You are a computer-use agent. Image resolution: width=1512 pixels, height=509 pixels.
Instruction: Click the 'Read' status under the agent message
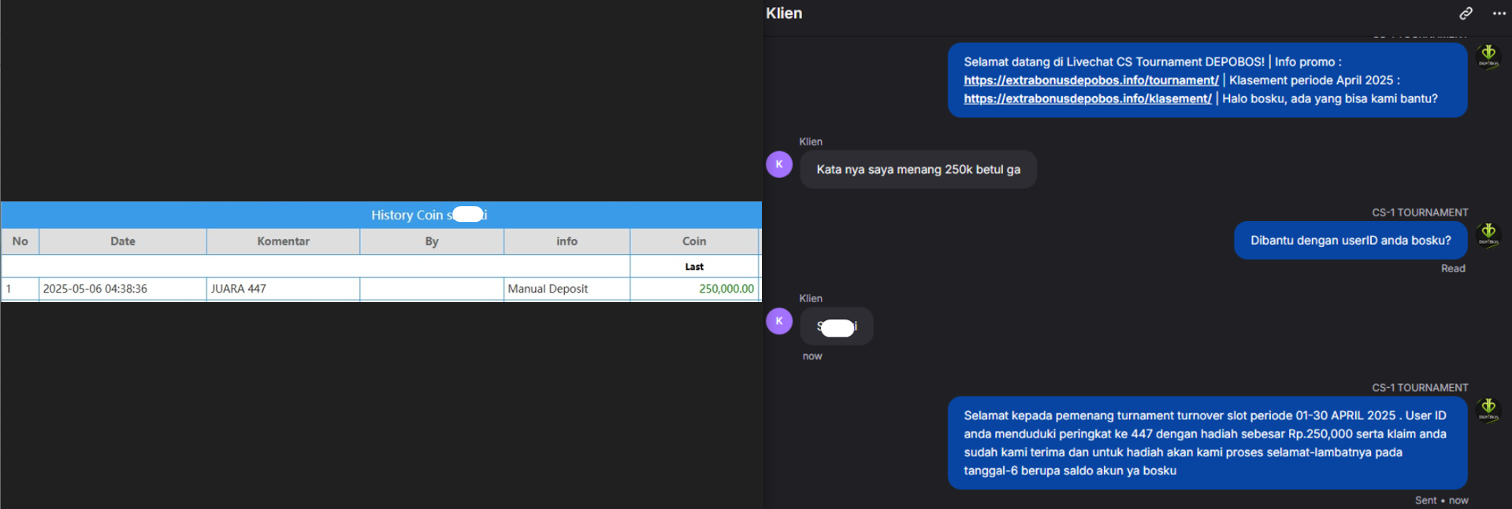(x=1453, y=268)
